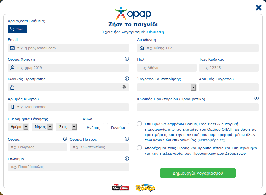Screen dimensions: 266x195
Task: Open info tooltip for Όνομα Χρήστη
Action: tap(127, 59)
